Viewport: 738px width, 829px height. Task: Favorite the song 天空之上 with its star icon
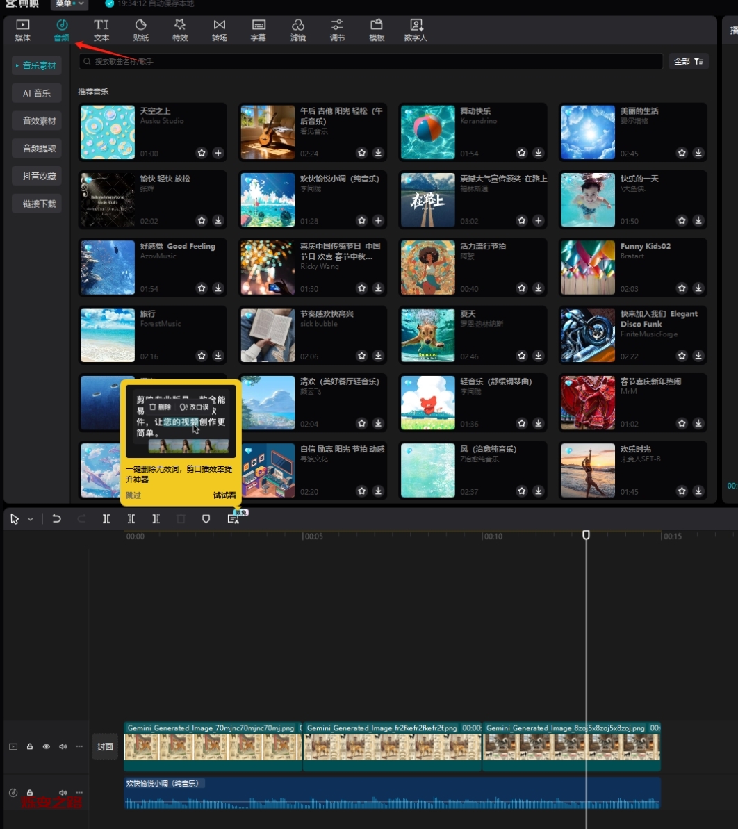pos(202,153)
